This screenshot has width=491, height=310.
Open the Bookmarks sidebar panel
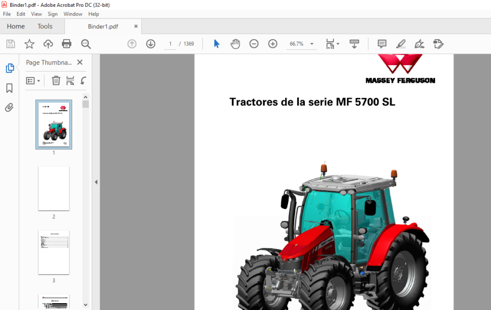(x=9, y=88)
